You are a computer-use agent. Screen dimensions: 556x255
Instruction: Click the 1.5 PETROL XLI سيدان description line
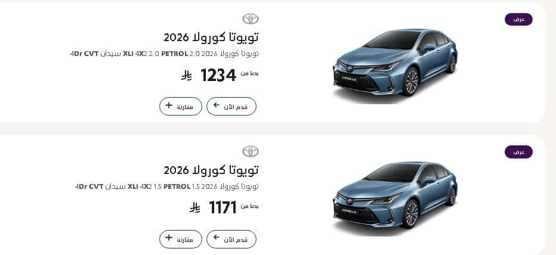167,186
